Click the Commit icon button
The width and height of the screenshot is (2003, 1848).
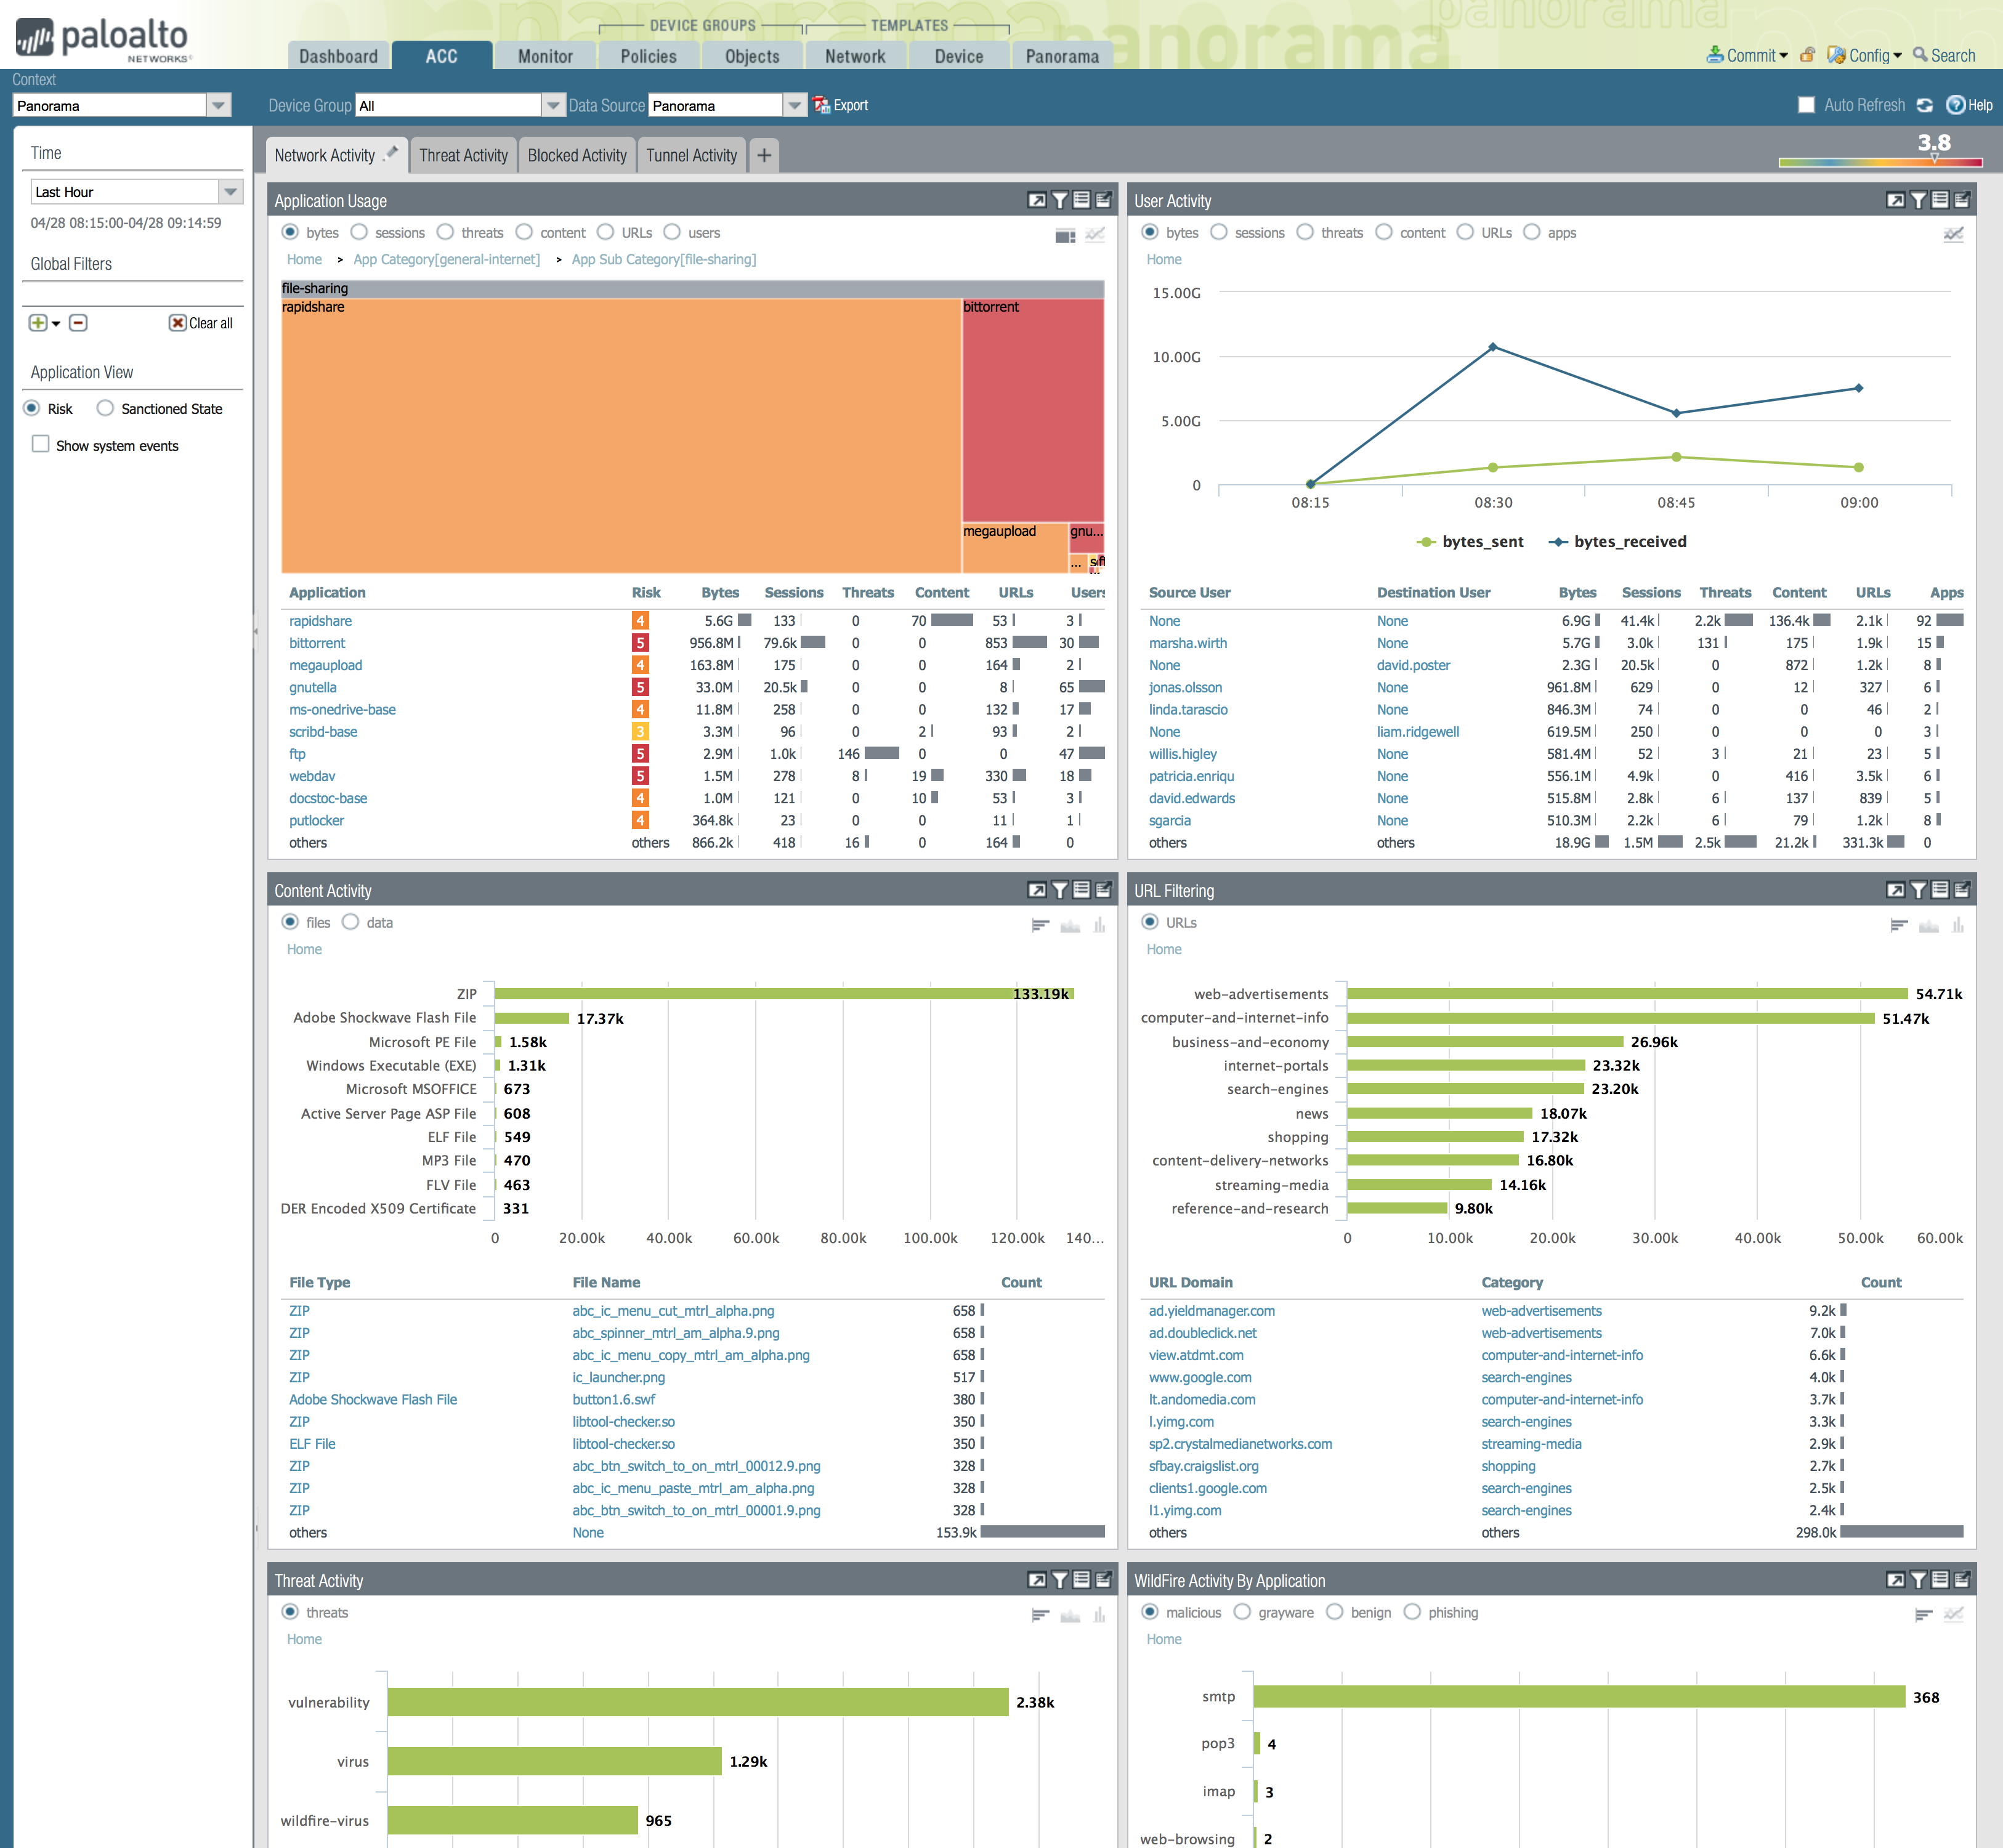[1715, 55]
